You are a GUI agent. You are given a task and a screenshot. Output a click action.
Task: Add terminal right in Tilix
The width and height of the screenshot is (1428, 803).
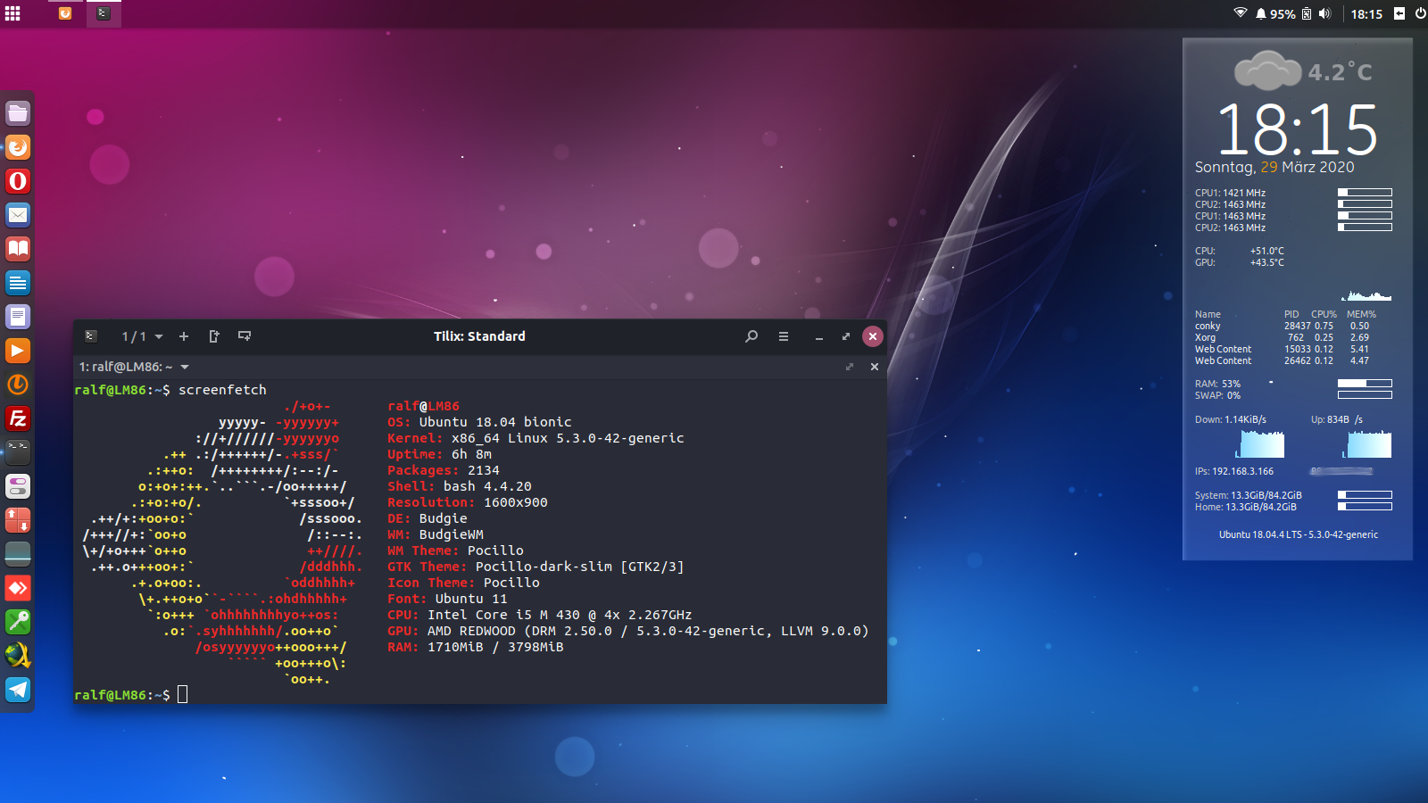[214, 336]
